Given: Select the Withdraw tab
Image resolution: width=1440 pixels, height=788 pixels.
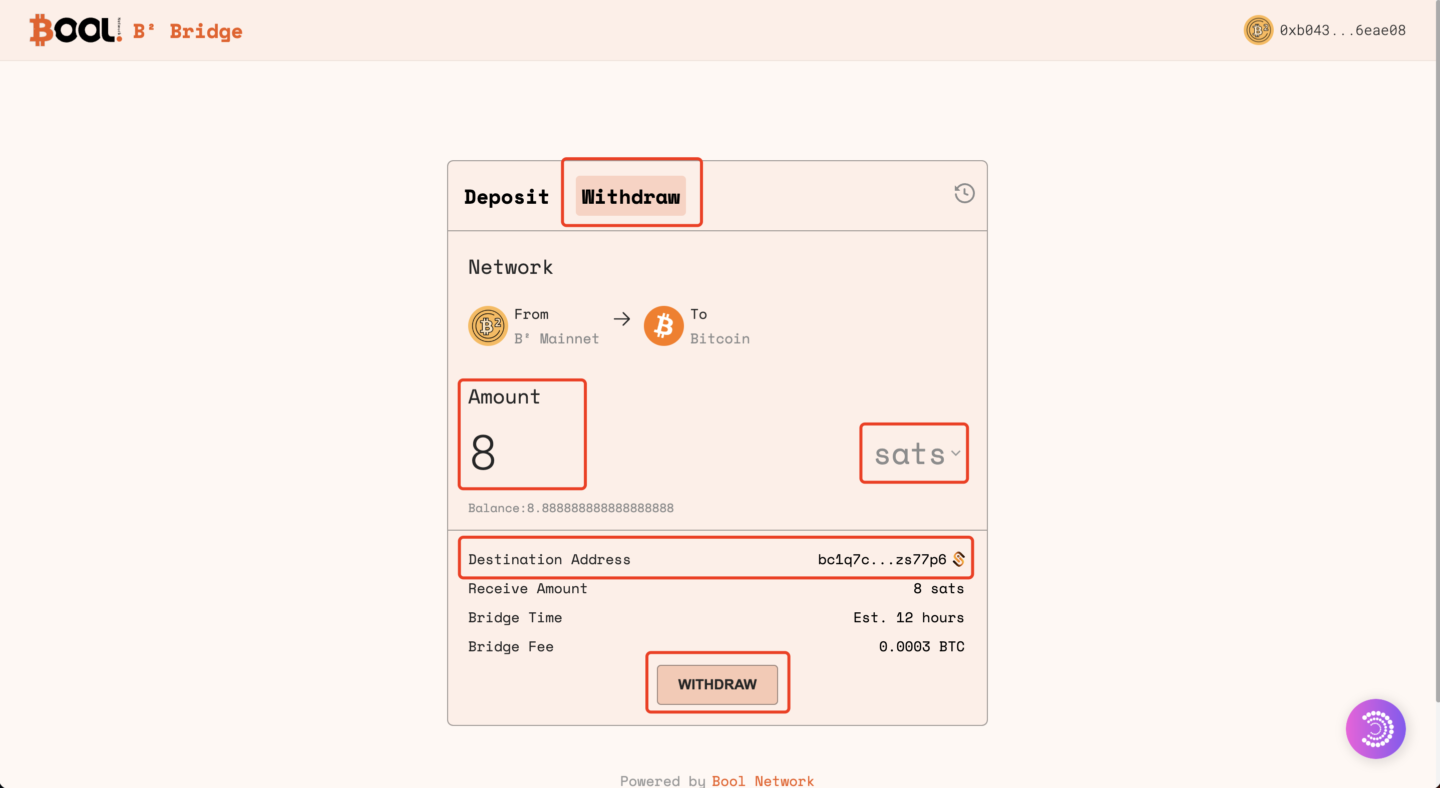Looking at the screenshot, I should click(x=630, y=197).
